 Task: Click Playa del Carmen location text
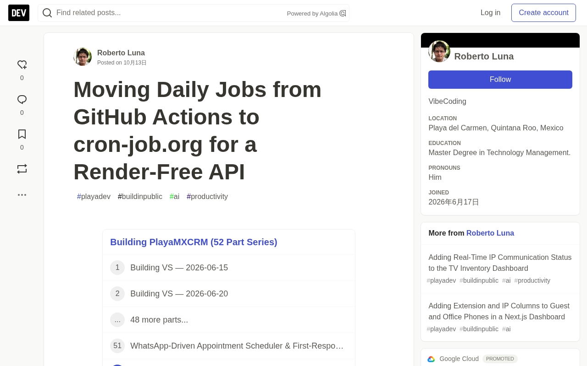pyautogui.click(x=496, y=128)
